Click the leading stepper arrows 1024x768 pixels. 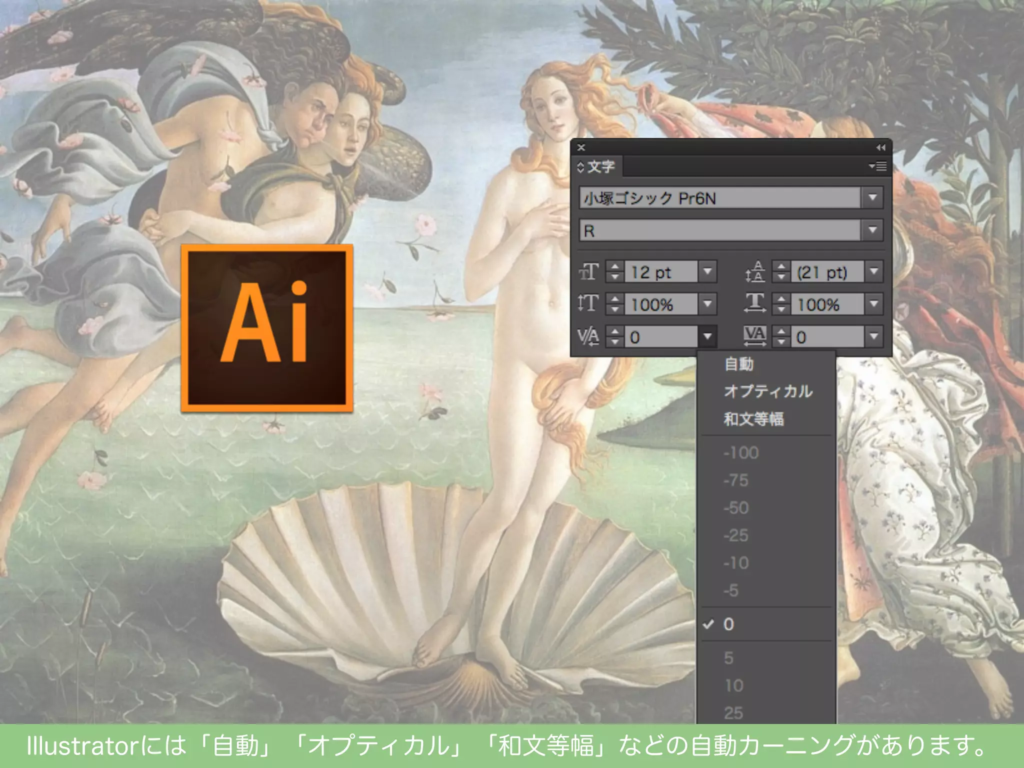[781, 271]
